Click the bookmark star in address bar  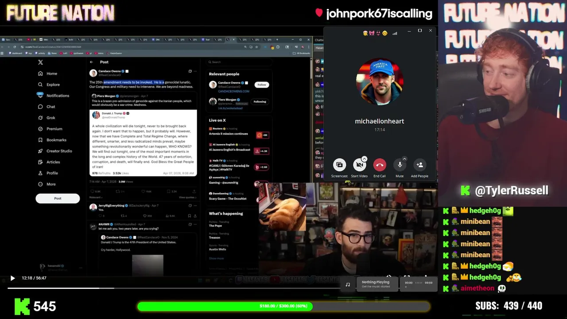pyautogui.click(x=256, y=47)
